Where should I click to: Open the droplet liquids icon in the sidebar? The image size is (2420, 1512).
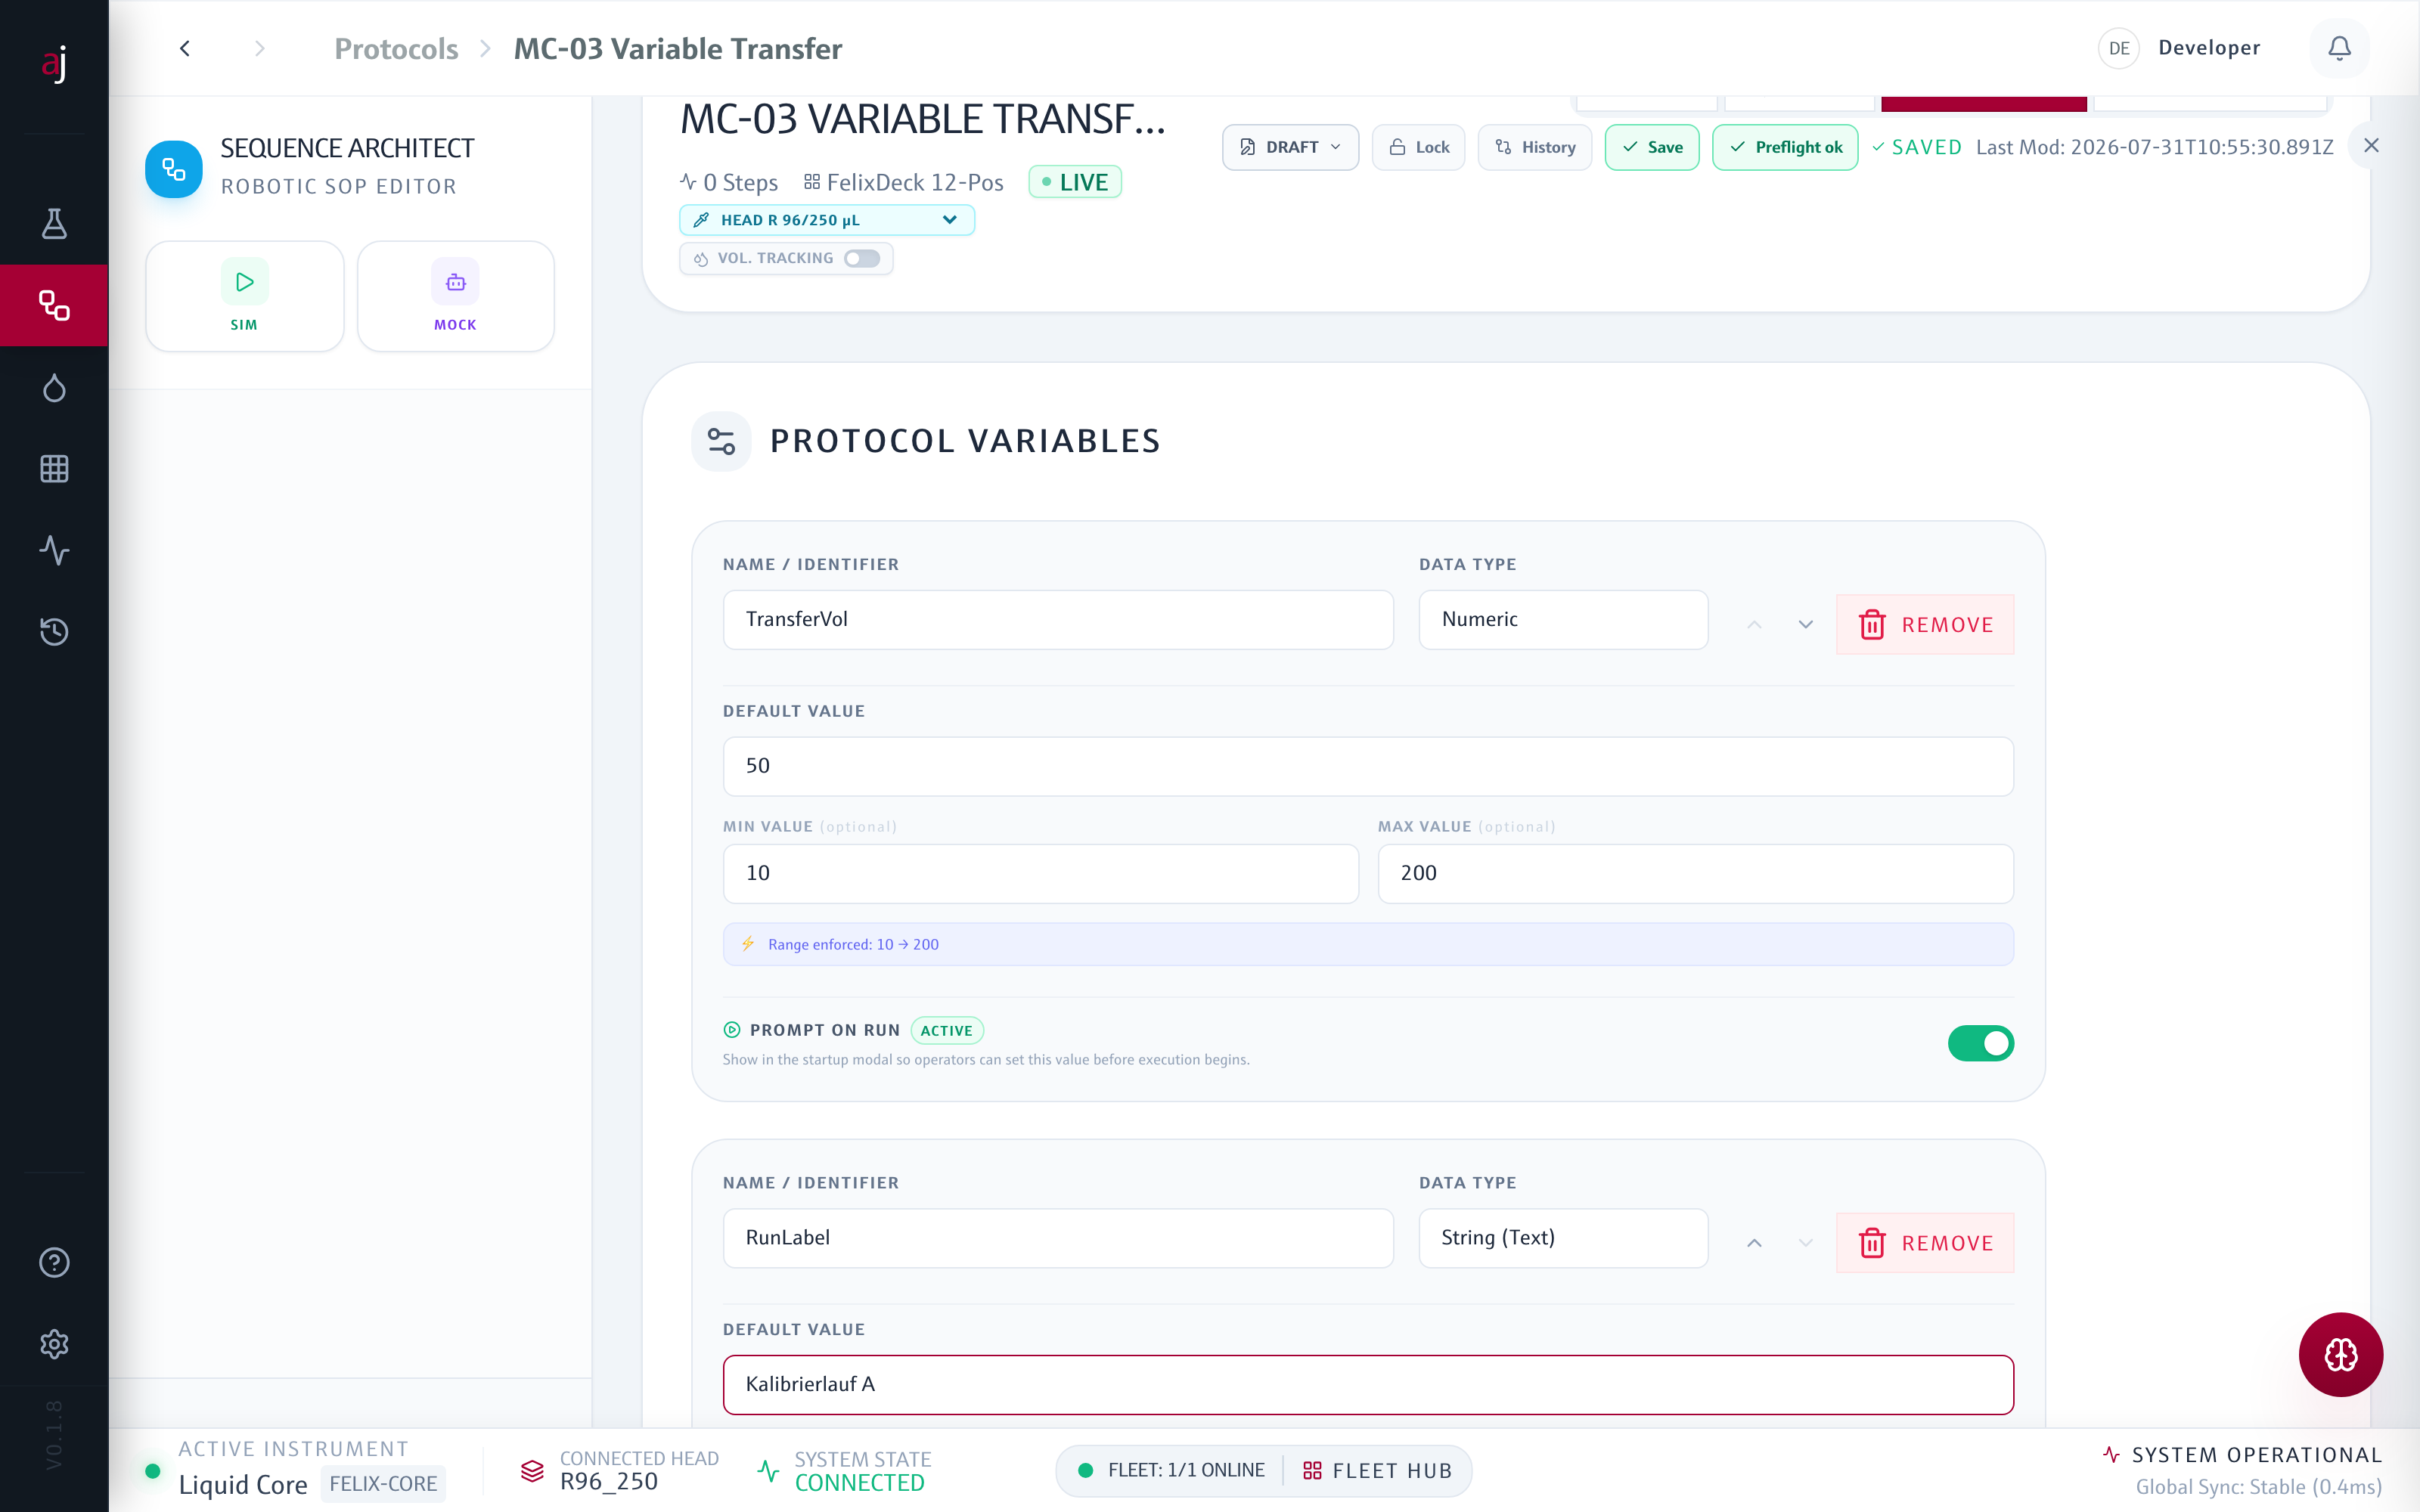[x=54, y=387]
